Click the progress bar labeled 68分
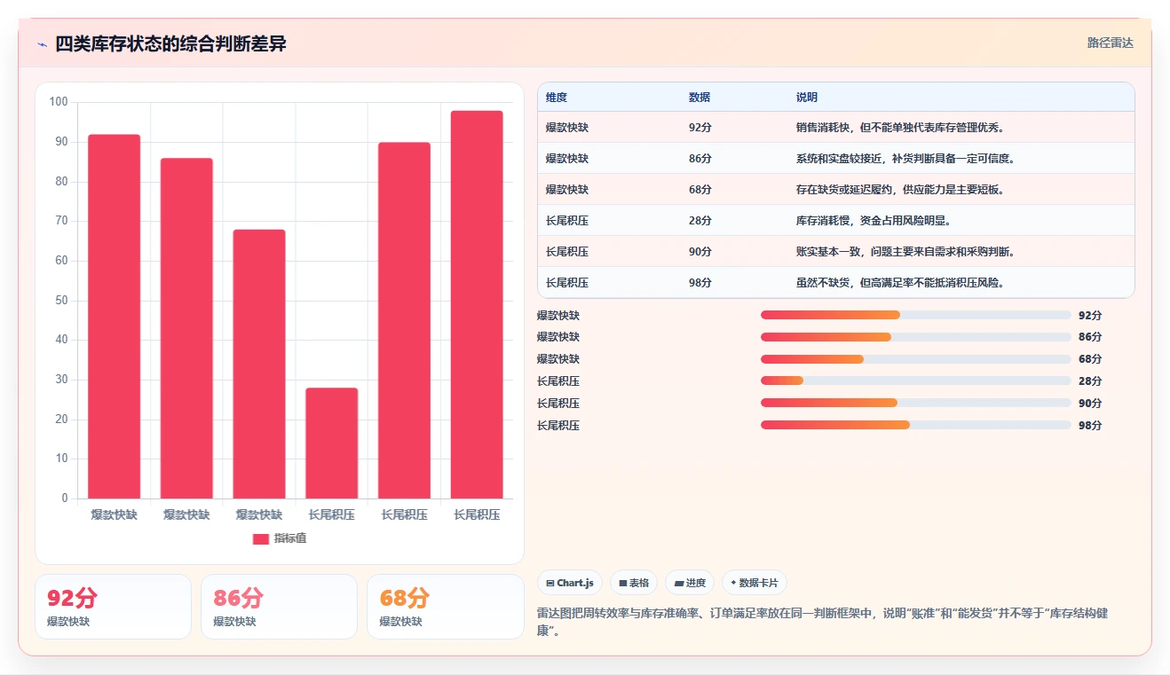The width and height of the screenshot is (1170, 675). pyautogui.click(x=916, y=359)
